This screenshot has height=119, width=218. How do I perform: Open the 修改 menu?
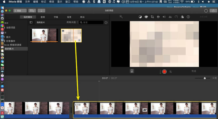pos(52,2)
